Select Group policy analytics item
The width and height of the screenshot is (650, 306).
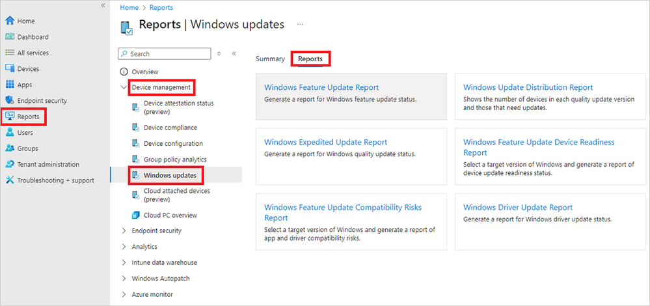(175, 160)
